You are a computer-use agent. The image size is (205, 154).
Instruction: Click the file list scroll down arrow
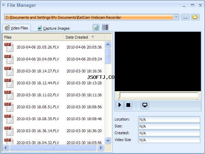click(108, 141)
